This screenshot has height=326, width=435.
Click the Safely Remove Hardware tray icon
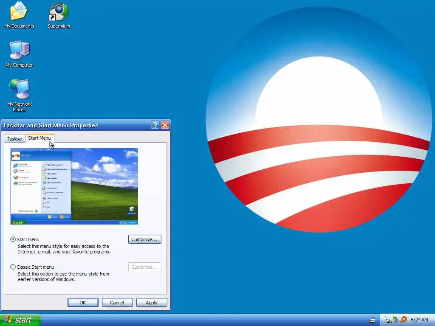click(388, 320)
